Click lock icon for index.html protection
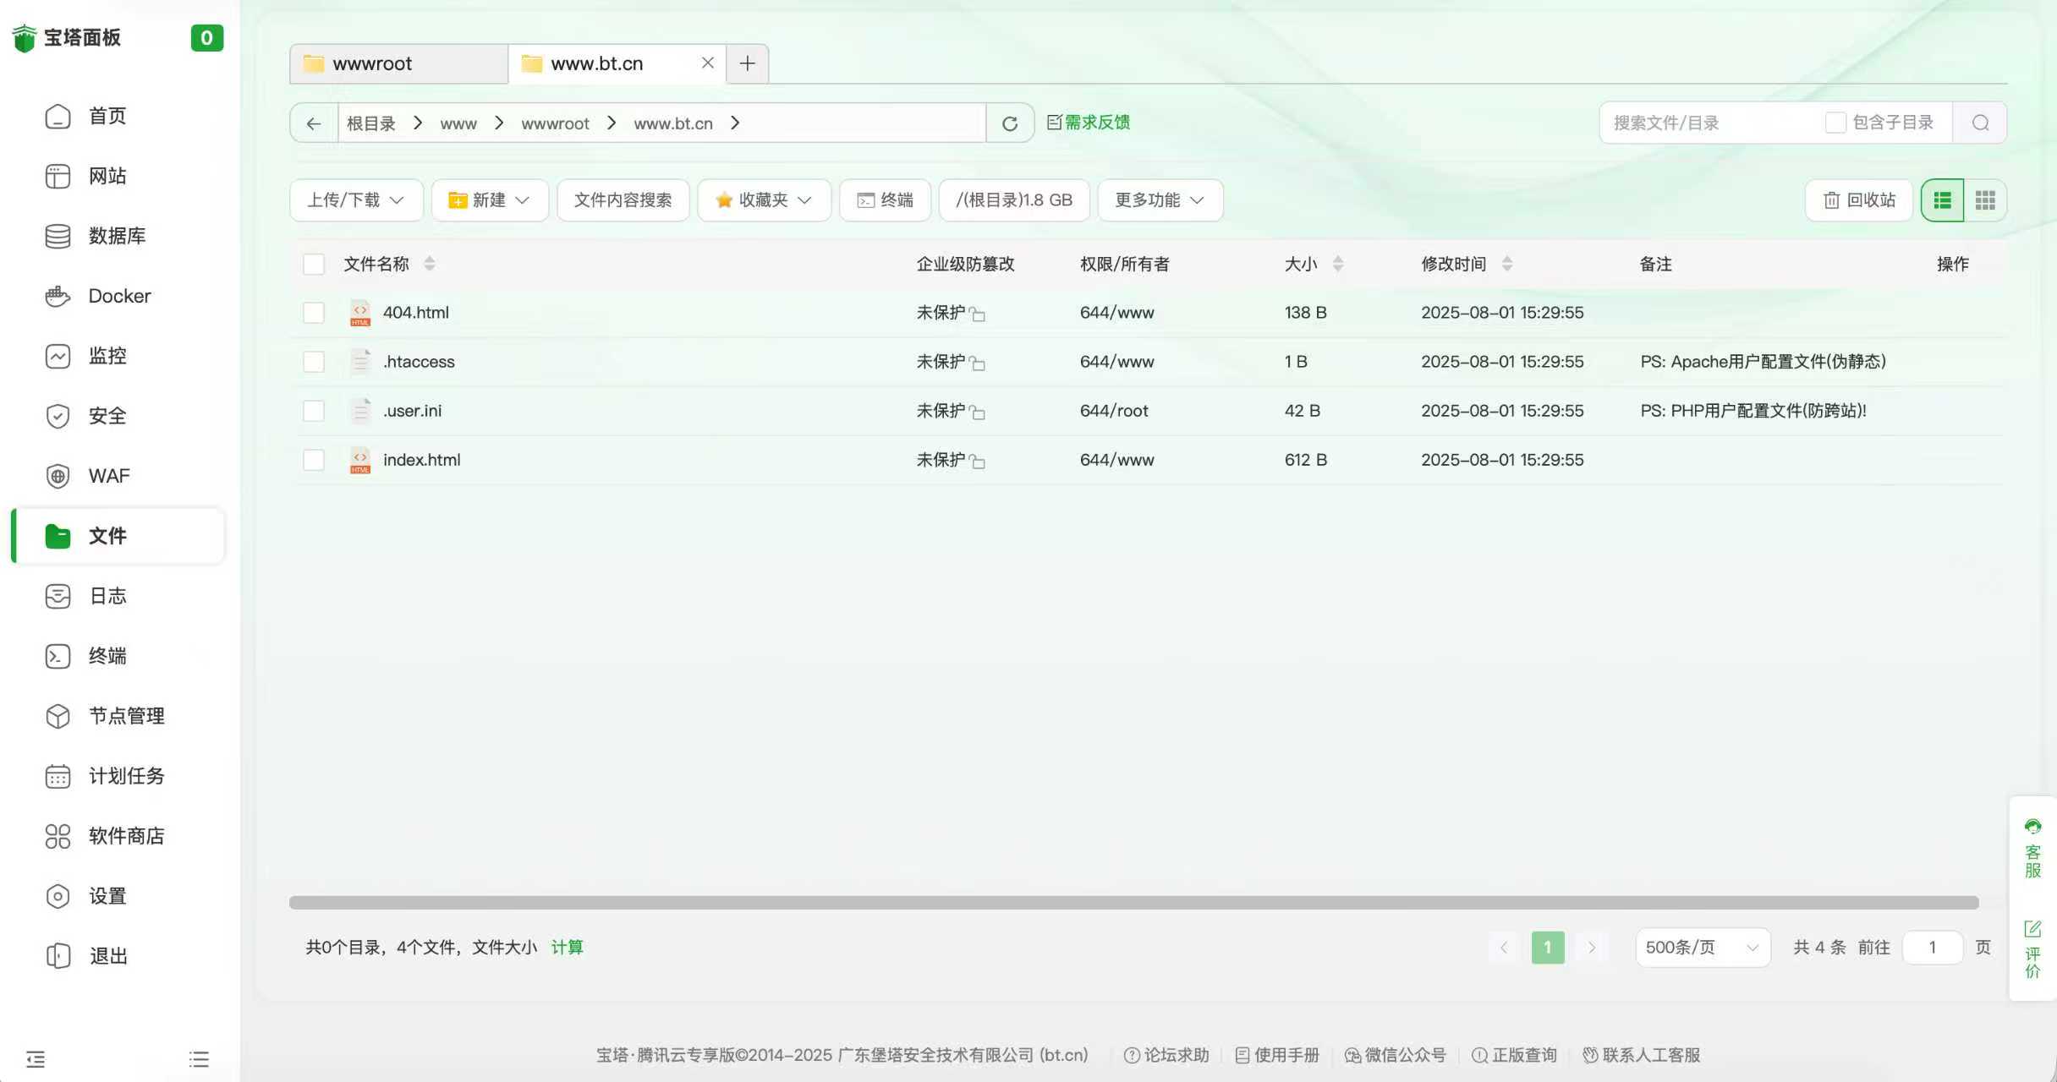The height and width of the screenshot is (1082, 2057). pos(978,462)
